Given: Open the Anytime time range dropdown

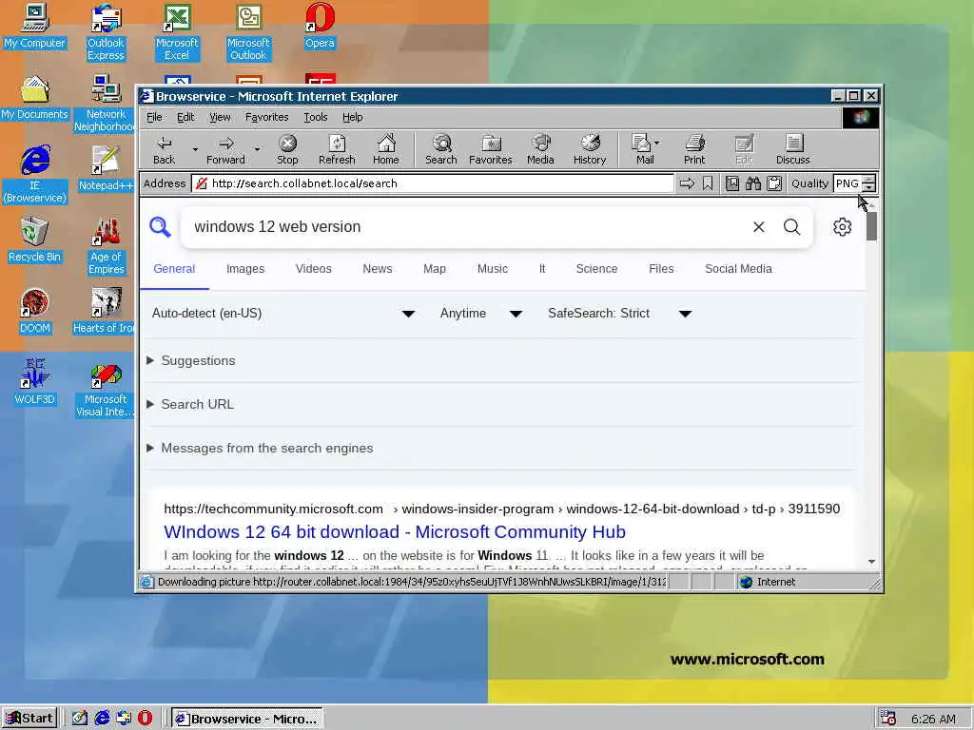Looking at the screenshot, I should tap(480, 314).
